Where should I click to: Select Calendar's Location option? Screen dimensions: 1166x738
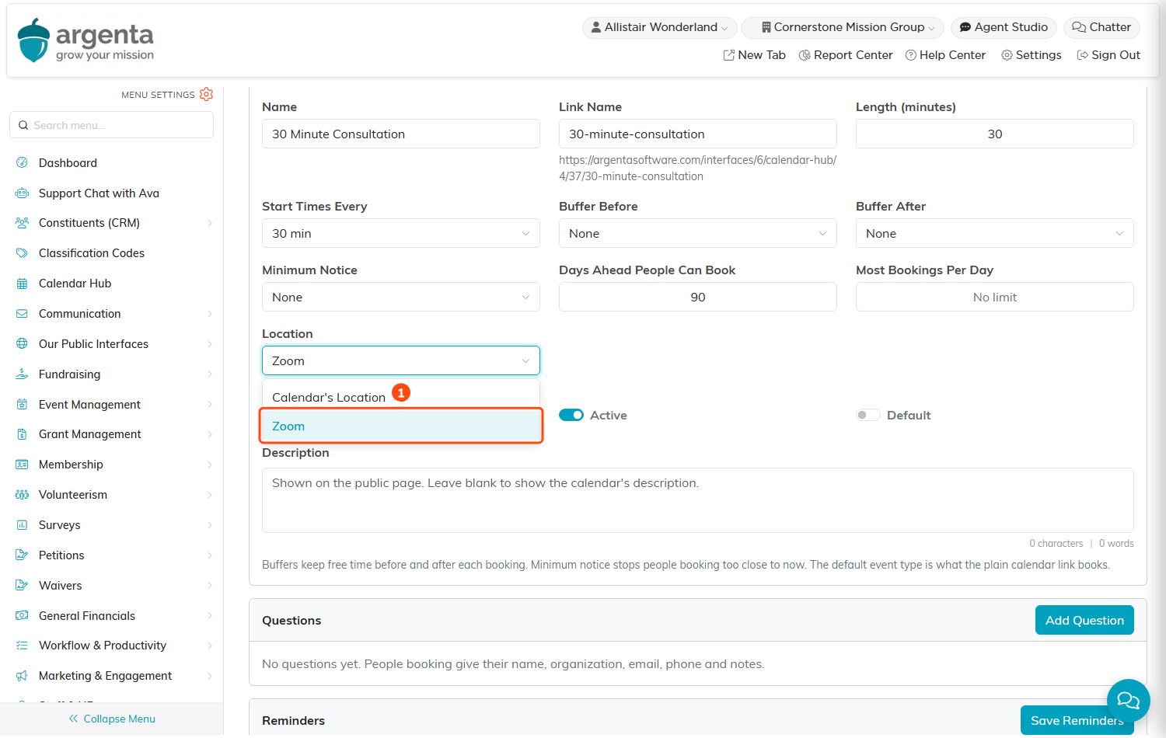pyautogui.click(x=401, y=397)
